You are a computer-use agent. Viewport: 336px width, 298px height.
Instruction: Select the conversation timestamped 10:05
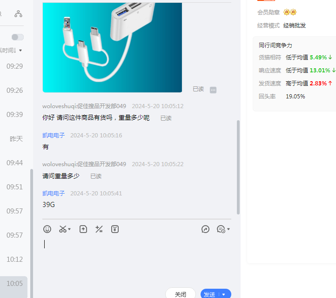14,283
